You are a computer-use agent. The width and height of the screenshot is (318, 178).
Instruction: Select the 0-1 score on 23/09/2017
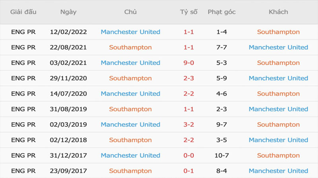click(188, 171)
